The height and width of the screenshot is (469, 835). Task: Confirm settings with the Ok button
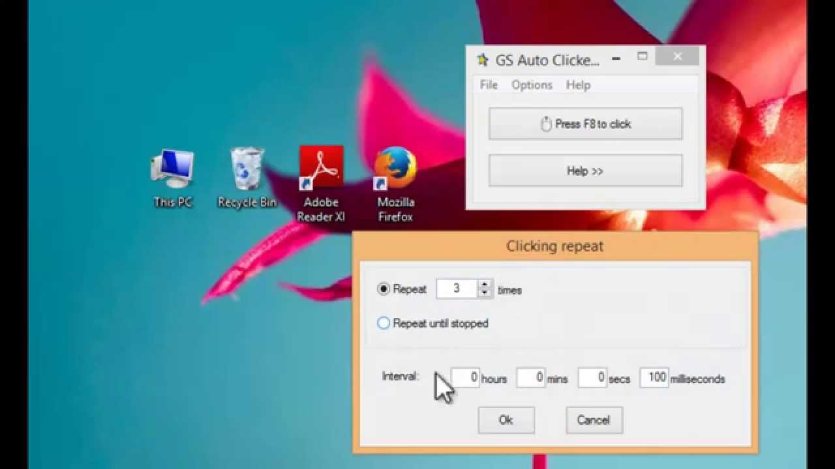click(x=506, y=420)
